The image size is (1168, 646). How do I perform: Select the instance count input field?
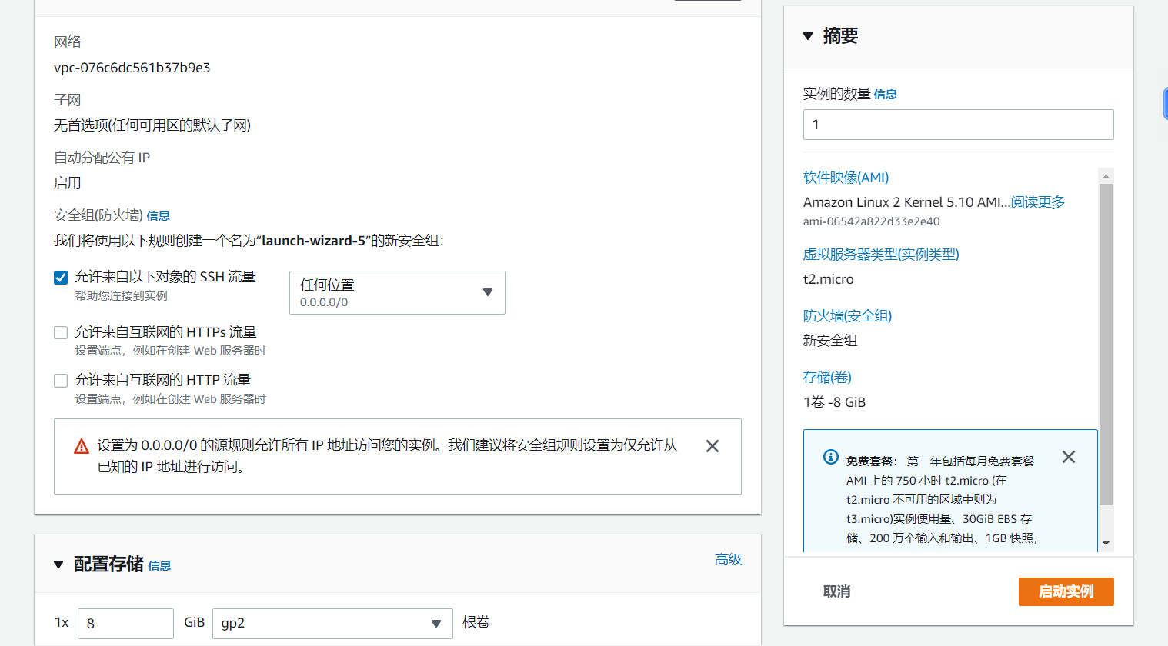(x=958, y=124)
